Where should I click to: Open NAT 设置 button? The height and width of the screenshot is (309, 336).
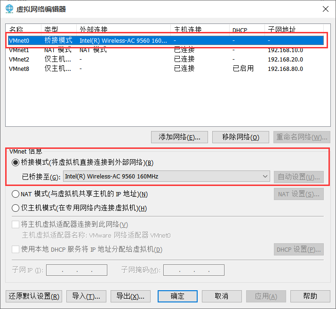pos(299,194)
